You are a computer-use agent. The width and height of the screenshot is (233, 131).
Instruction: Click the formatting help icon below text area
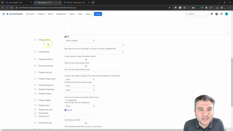pyautogui.click(x=68, y=36)
